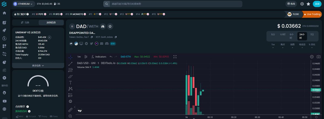Switch to the 泳池信息 pool info tab

[51, 22]
